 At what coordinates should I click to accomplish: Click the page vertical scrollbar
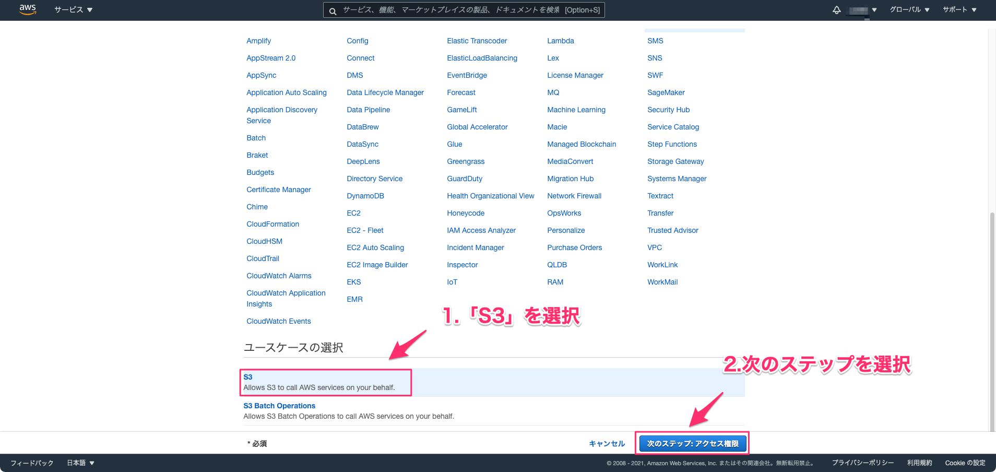click(x=992, y=321)
